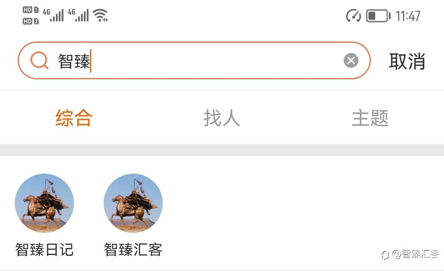Tap the first 4G signal bars

53,15
